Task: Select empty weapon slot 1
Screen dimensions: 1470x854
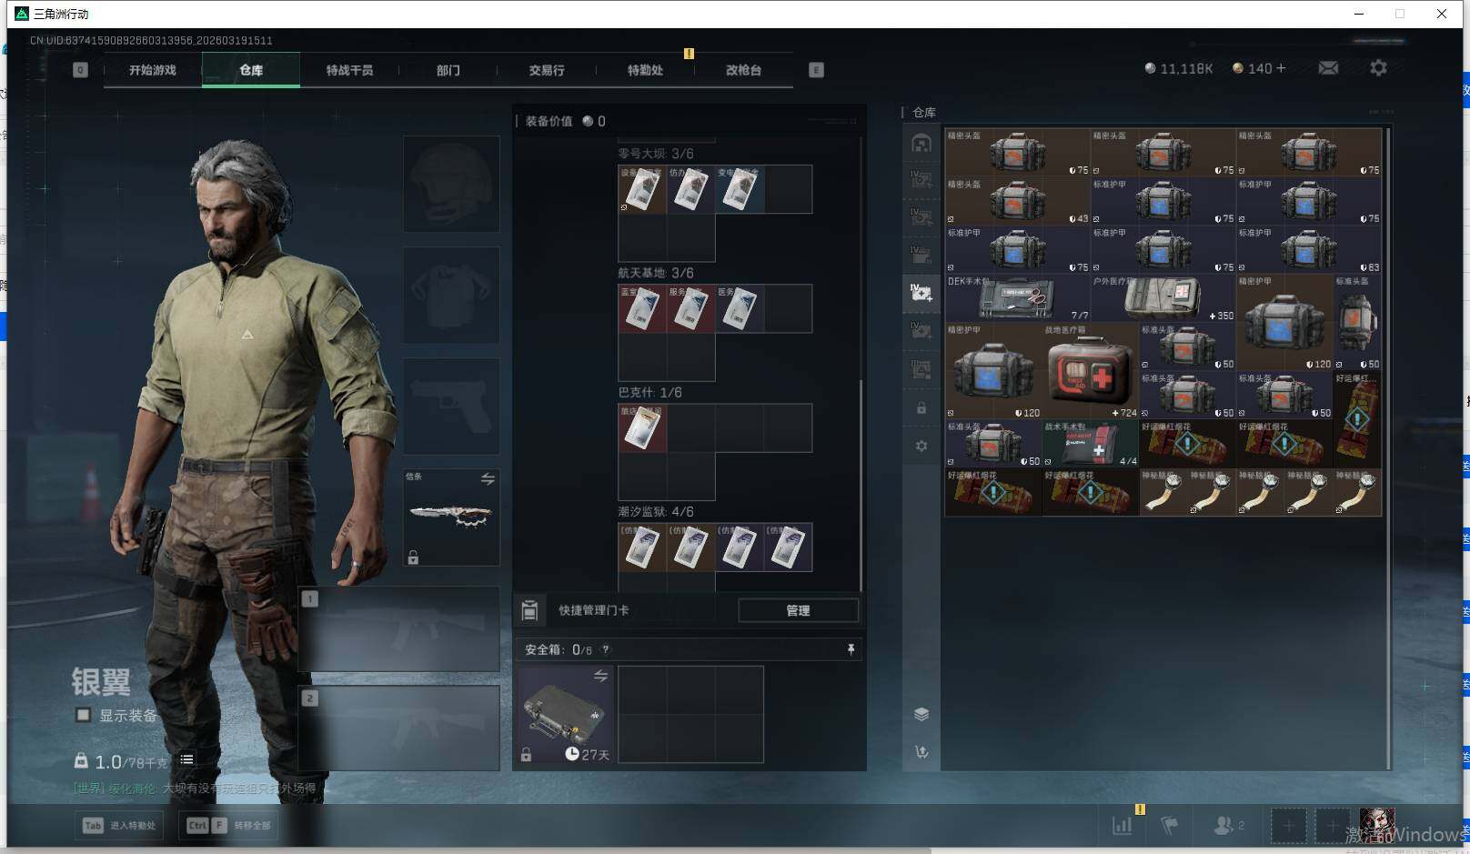Action: click(399, 629)
